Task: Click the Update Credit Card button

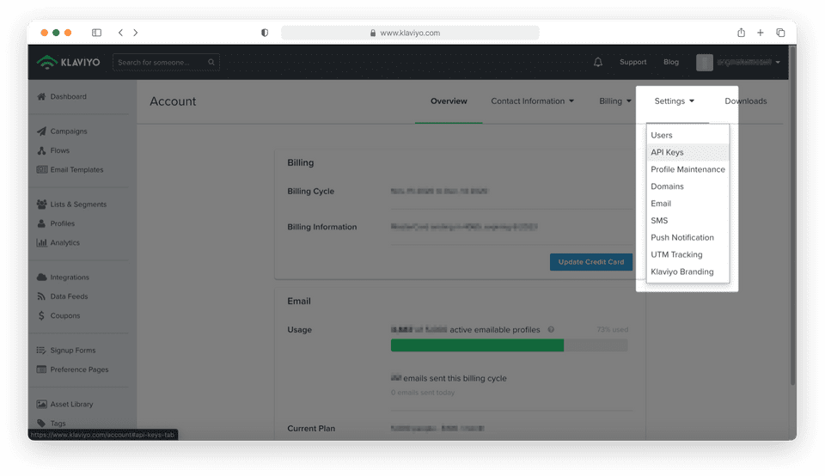Action: [591, 262]
